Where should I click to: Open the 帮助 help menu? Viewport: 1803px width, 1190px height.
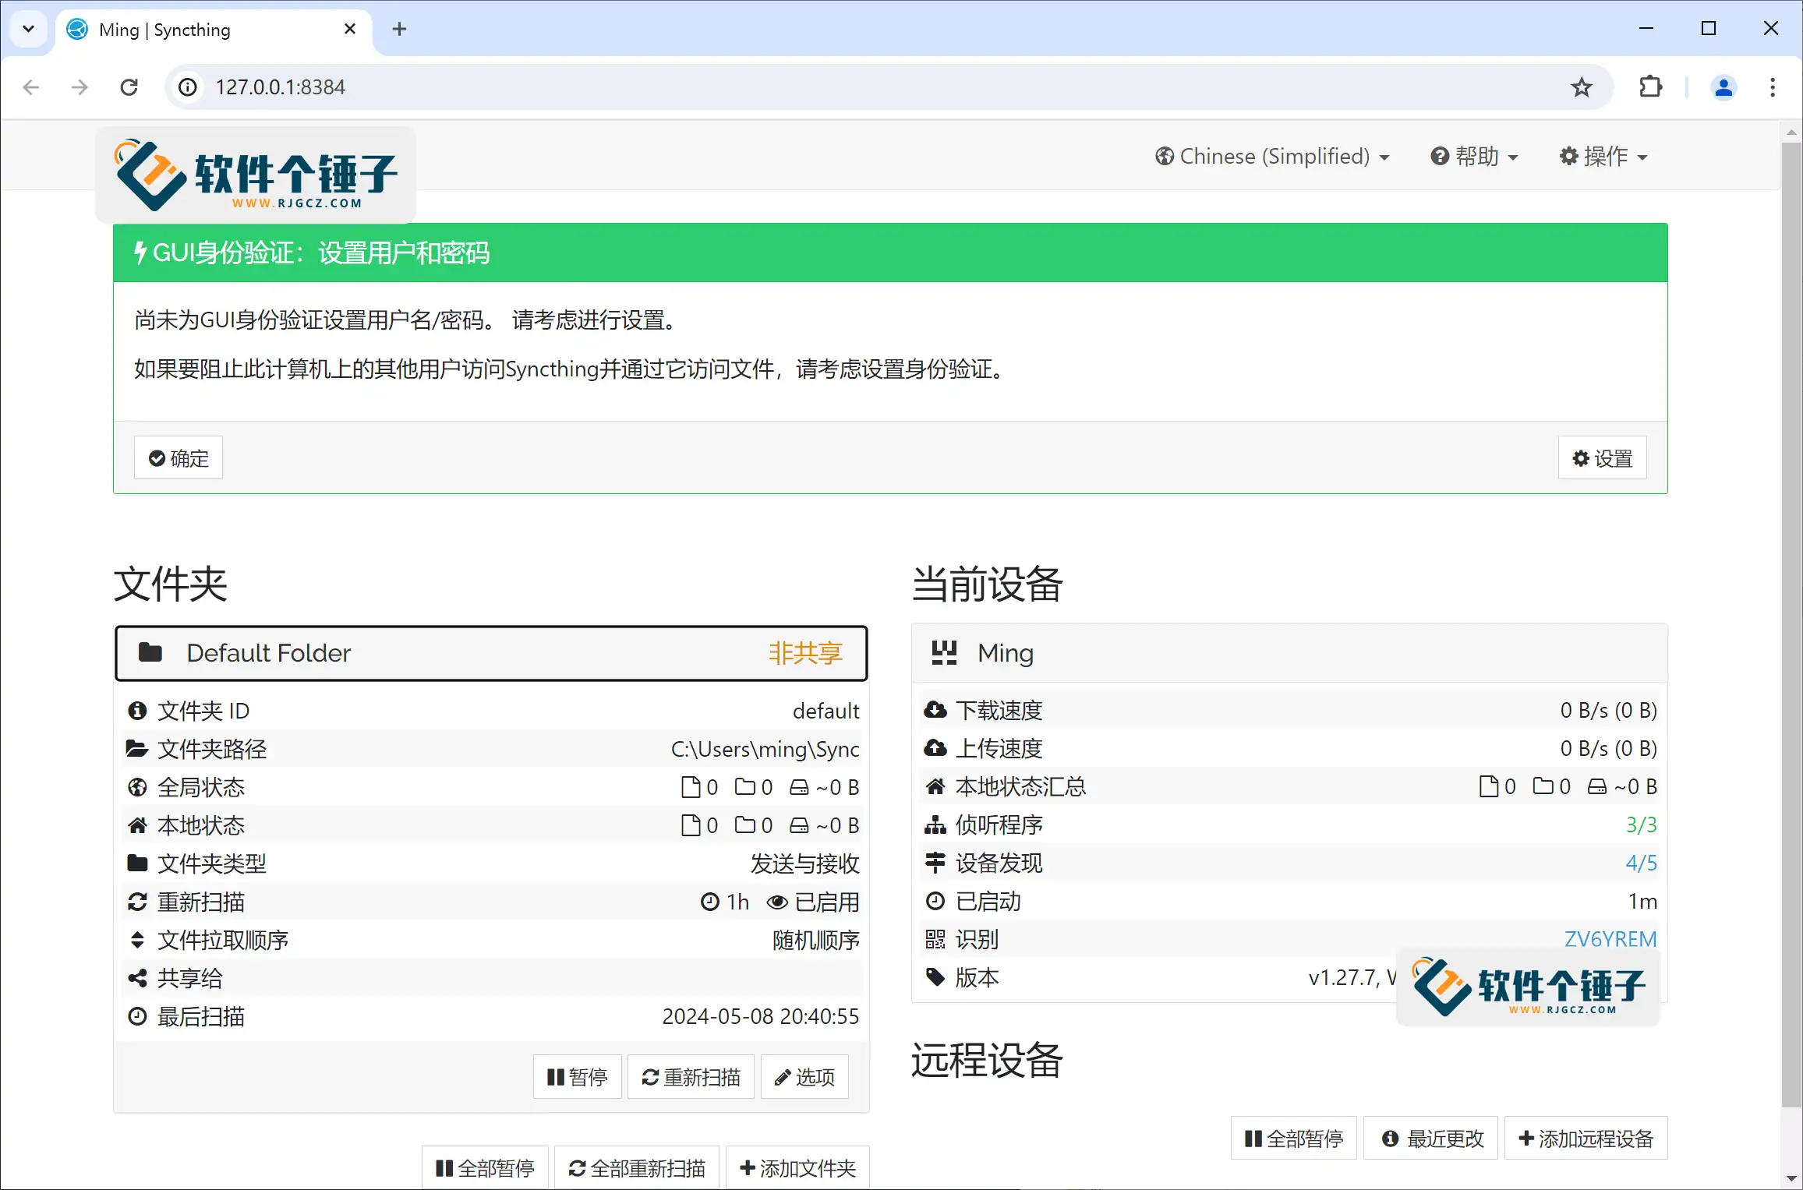tap(1474, 156)
